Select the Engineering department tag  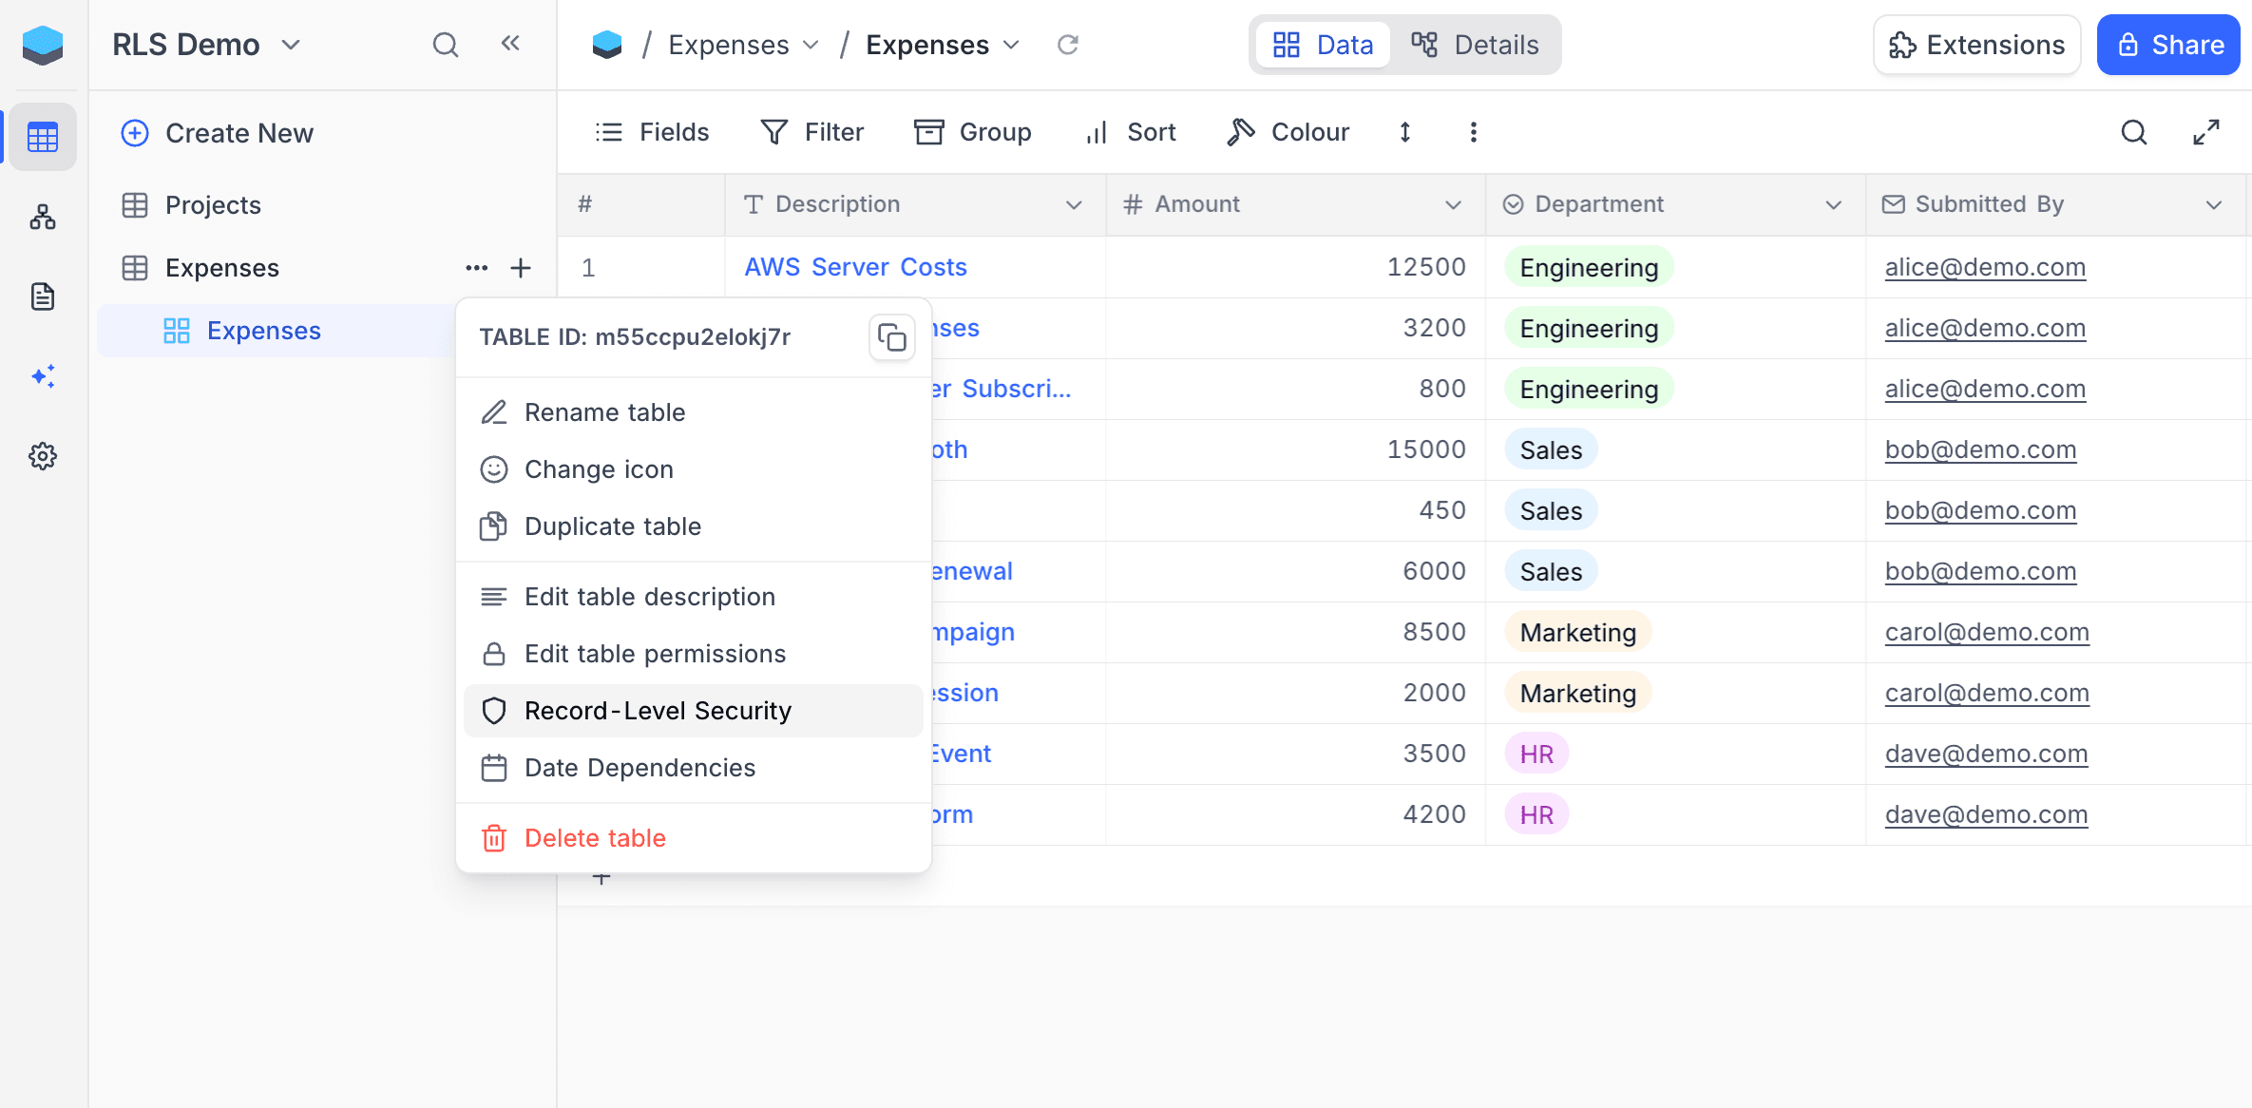click(1587, 267)
